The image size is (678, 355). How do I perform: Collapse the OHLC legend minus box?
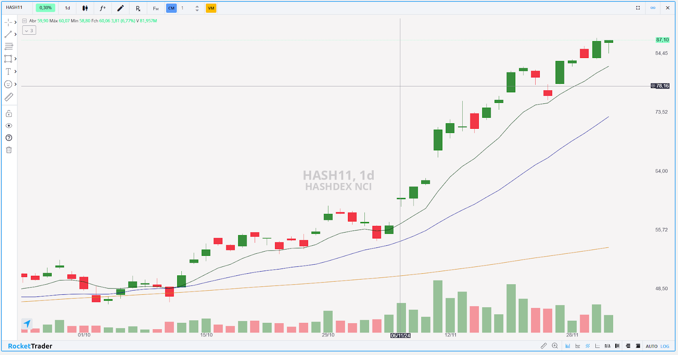25,21
